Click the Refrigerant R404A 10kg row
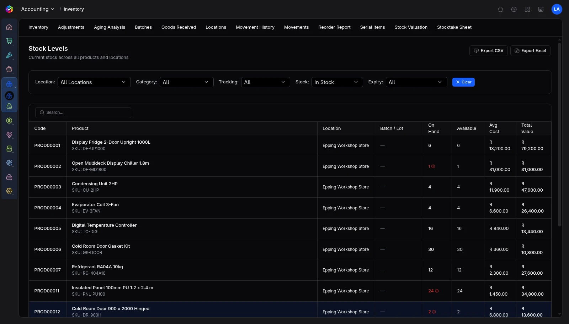 point(290,270)
